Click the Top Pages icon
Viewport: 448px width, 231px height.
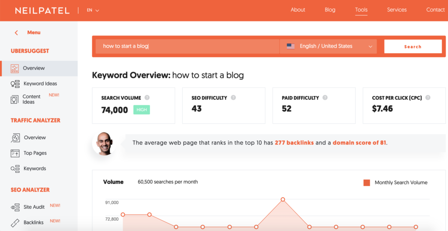15,153
